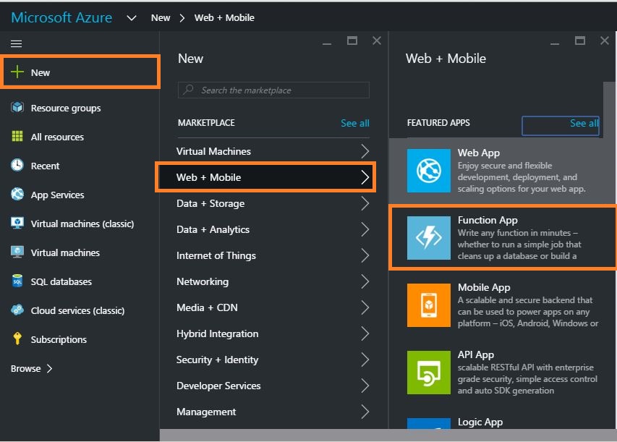Expand the Microsoft Azure title dropdown chevron
The width and height of the screenshot is (617, 442).
[131, 18]
